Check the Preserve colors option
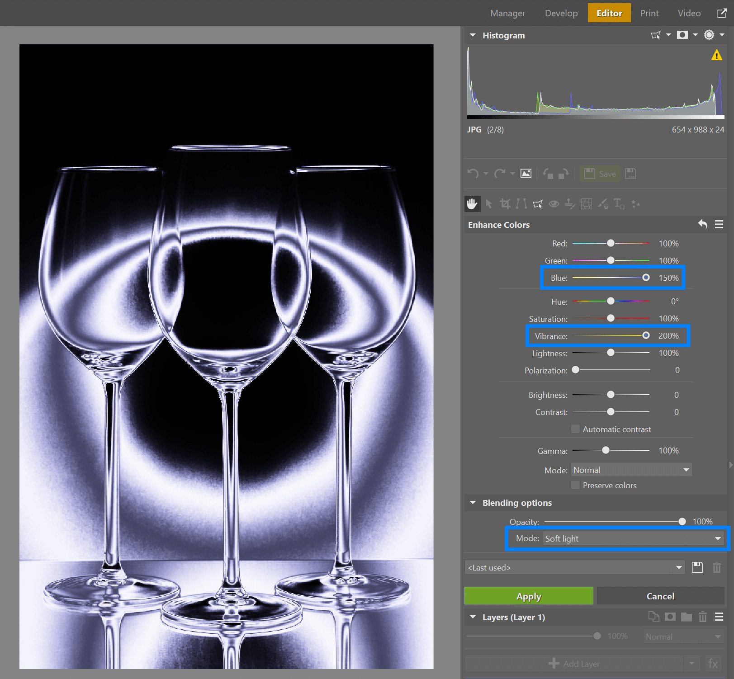The height and width of the screenshot is (679, 734). pos(575,485)
